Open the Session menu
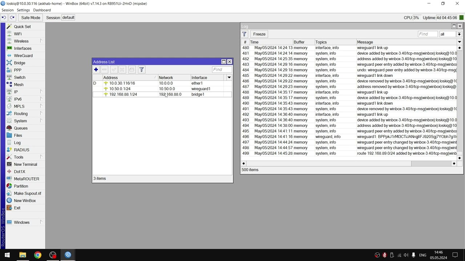 (7, 10)
